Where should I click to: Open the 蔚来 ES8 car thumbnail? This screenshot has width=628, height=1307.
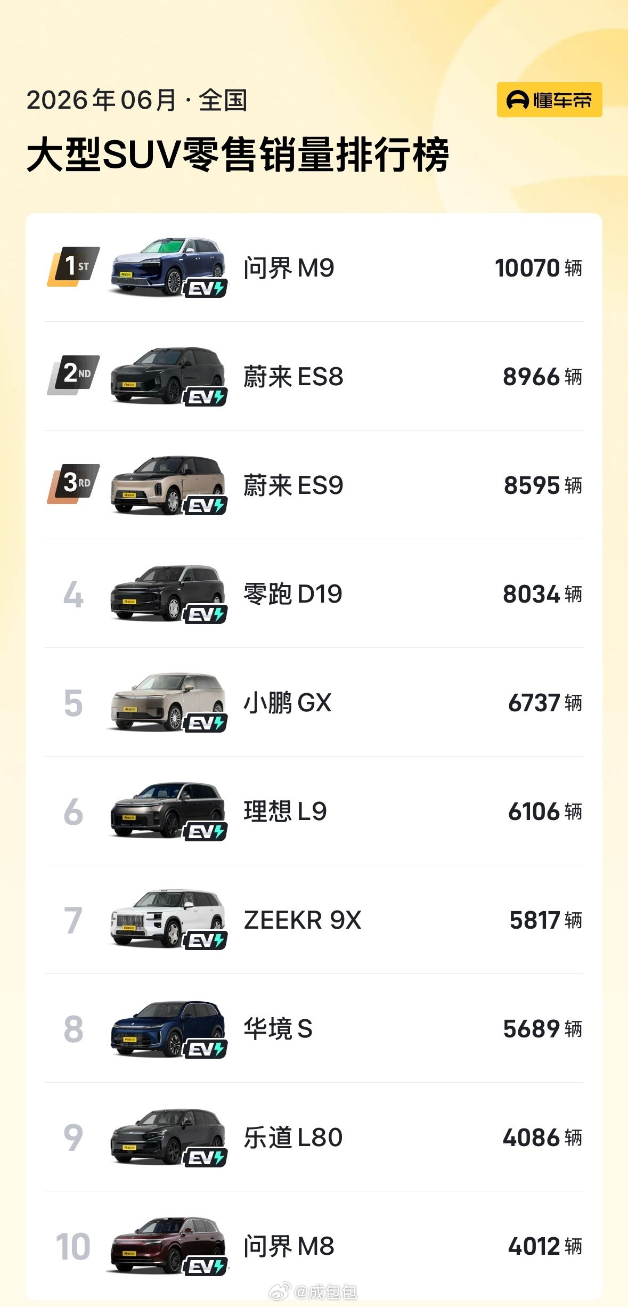(x=167, y=375)
